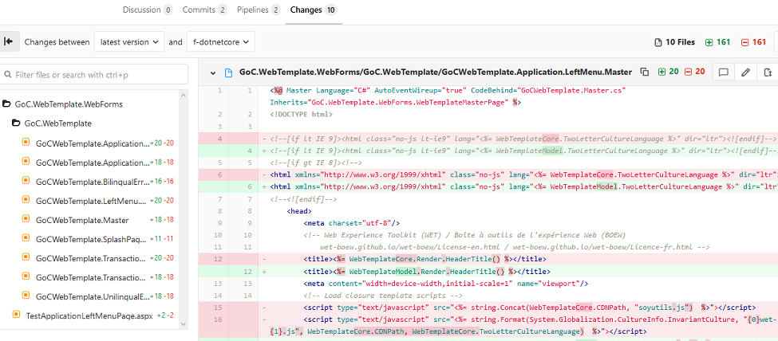The width and height of the screenshot is (778, 341).
Task: View file using the document arrow icon
Action: pos(767,73)
